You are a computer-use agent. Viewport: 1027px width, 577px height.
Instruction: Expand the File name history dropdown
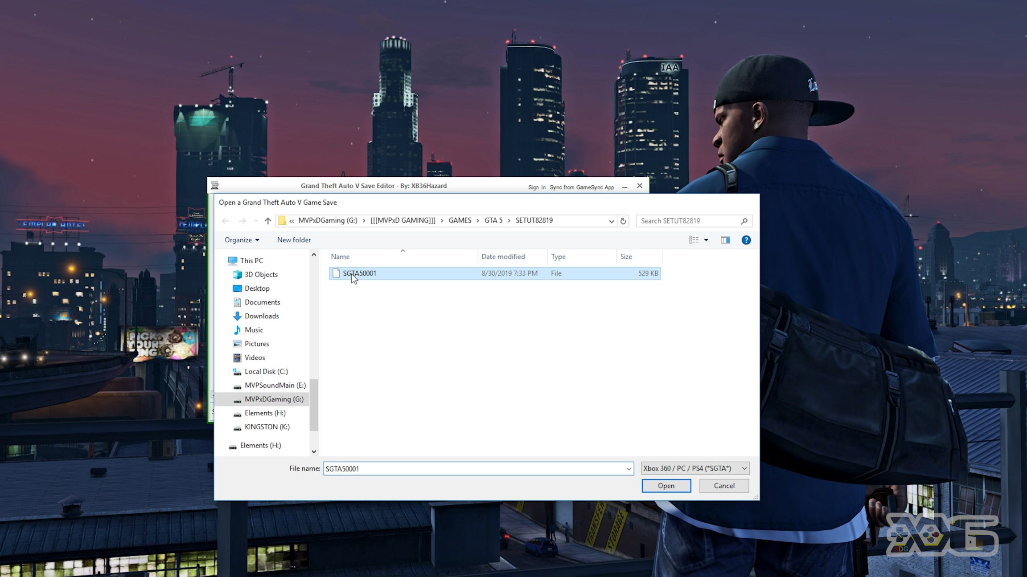point(629,468)
